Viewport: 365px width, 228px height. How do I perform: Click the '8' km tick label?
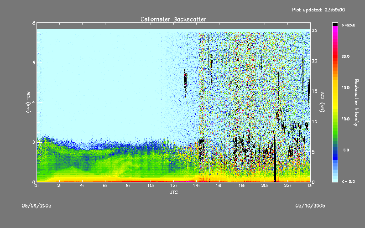click(x=34, y=23)
